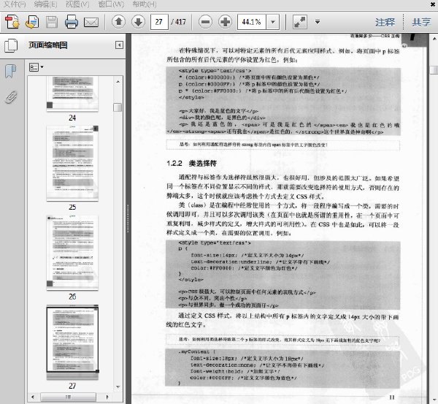Open the zoom level dropdown arrow
The width and height of the screenshot is (438, 404).
coord(273,22)
